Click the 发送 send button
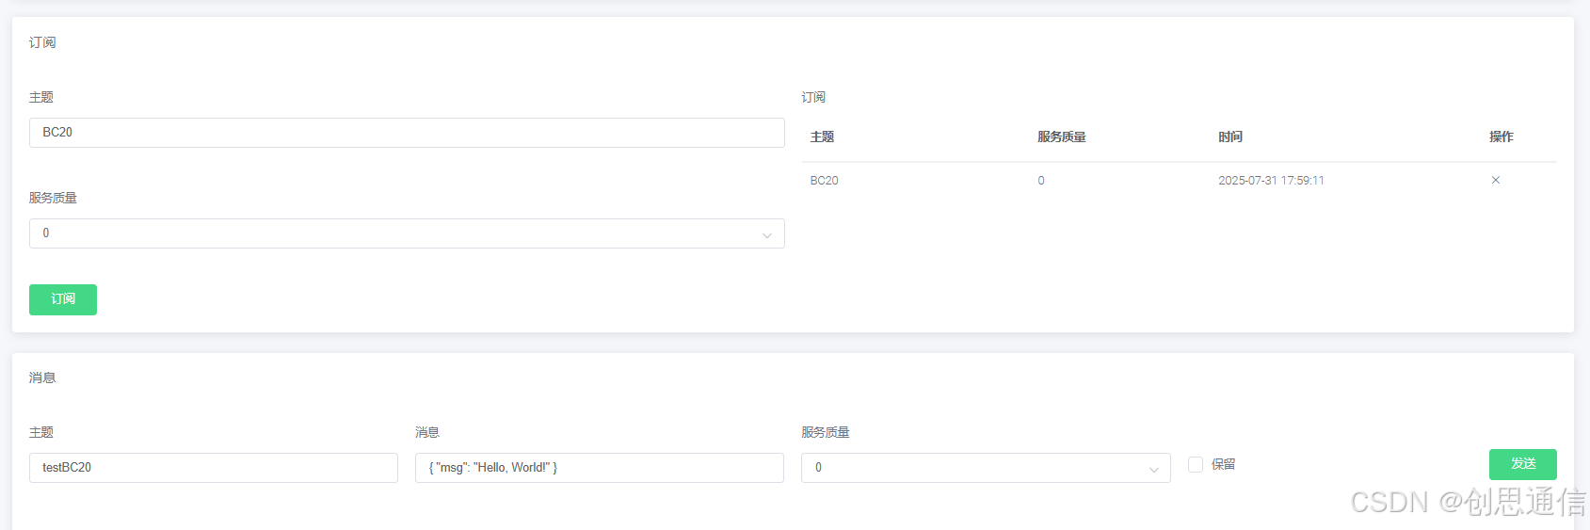The height and width of the screenshot is (530, 1590). coord(1522,464)
